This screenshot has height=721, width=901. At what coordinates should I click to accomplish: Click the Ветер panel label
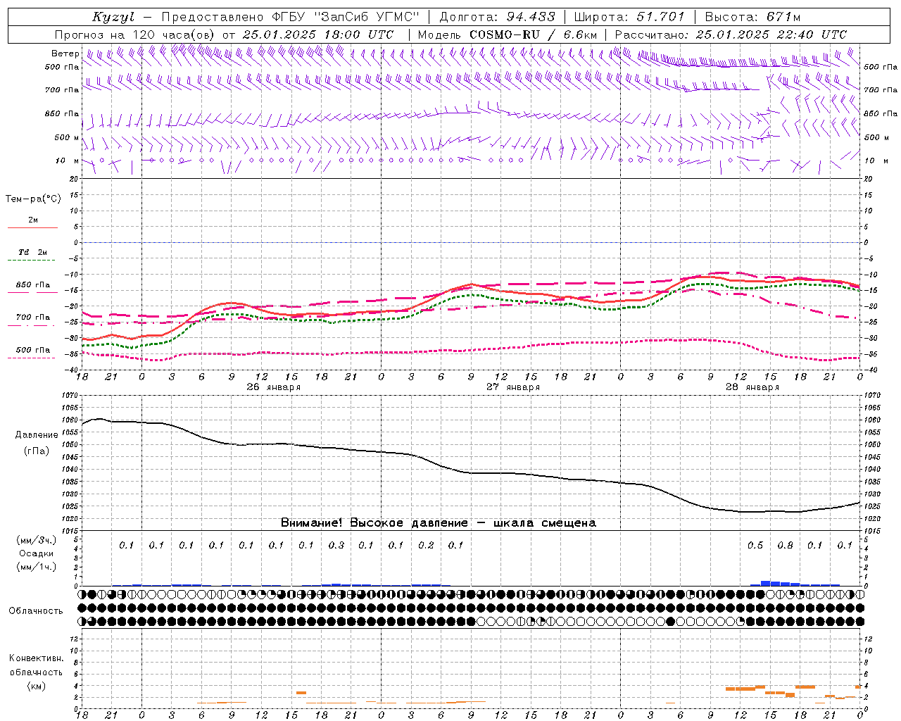[65, 54]
